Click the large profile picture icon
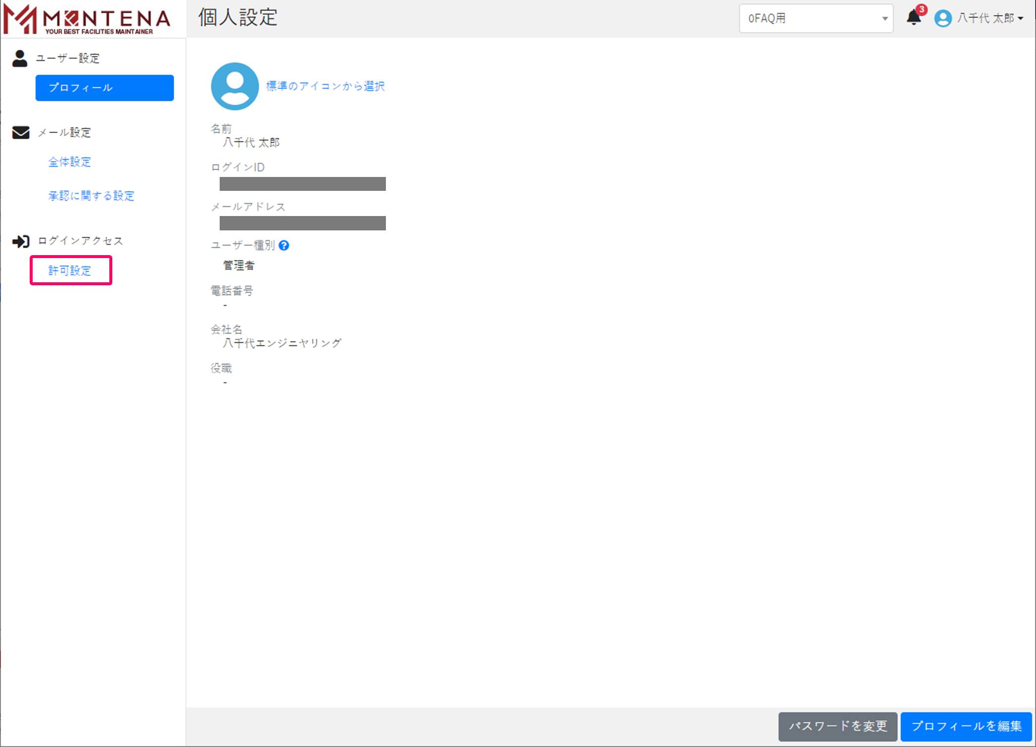Screen dimensions: 1036x747 click(235, 86)
